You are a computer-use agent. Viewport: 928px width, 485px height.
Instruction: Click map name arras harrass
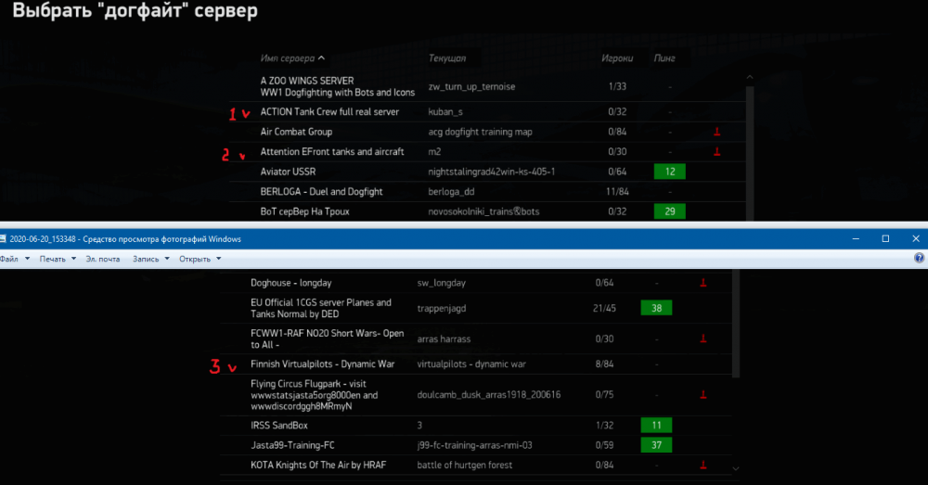[x=444, y=338]
